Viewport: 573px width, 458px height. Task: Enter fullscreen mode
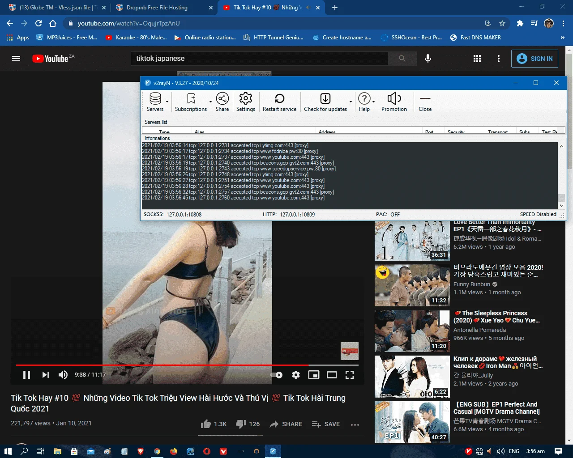350,375
